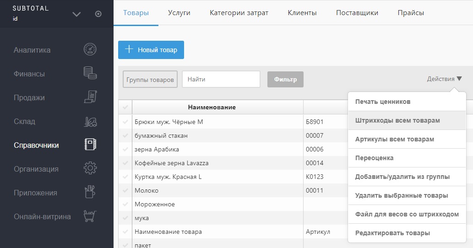Select Артикулы всем товарам menu item
Viewport: 473px width, 248px height.
[407, 139]
